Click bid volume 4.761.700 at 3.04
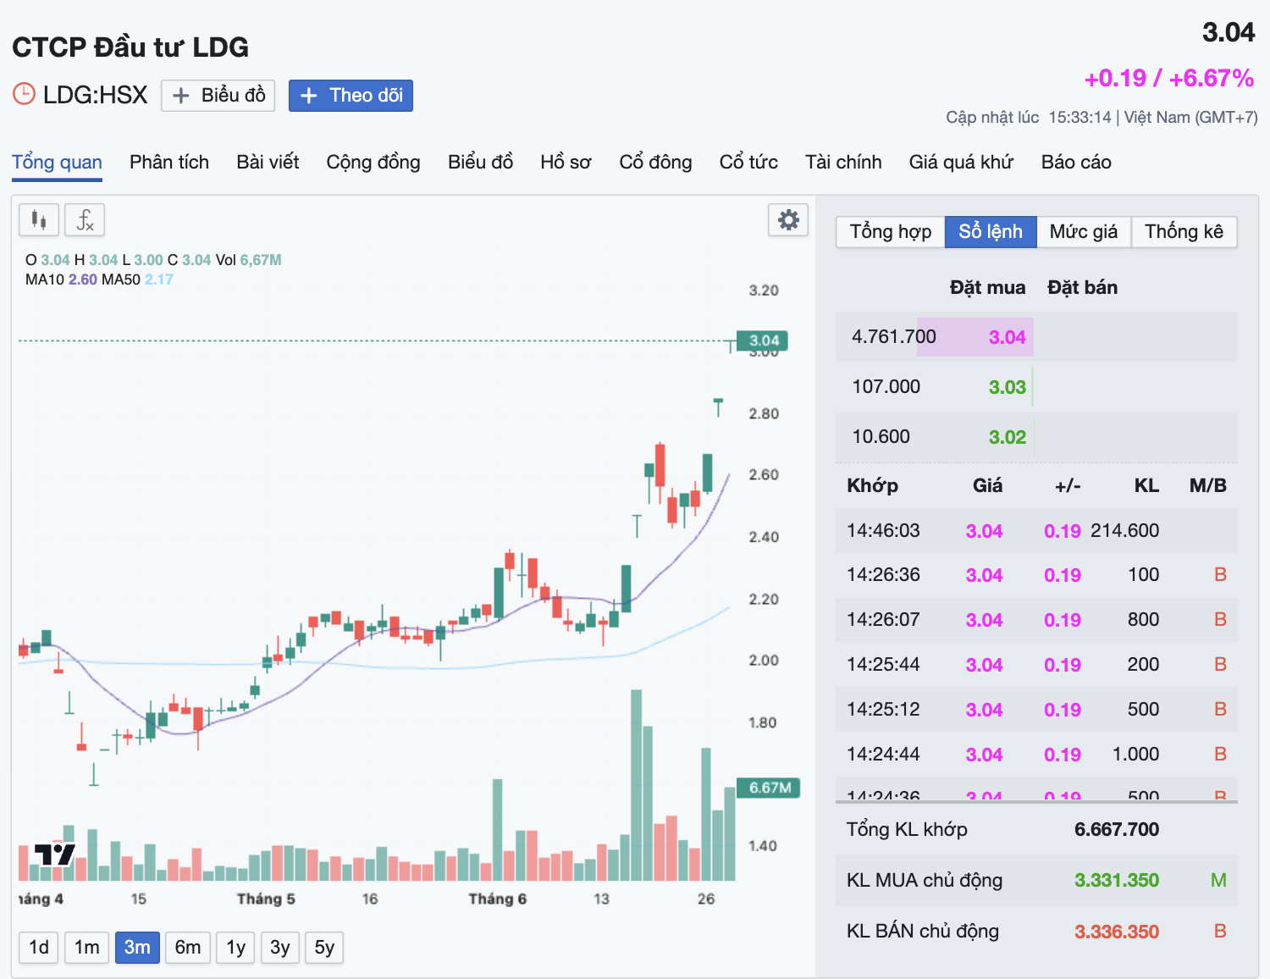The height and width of the screenshot is (979, 1270). click(x=894, y=337)
